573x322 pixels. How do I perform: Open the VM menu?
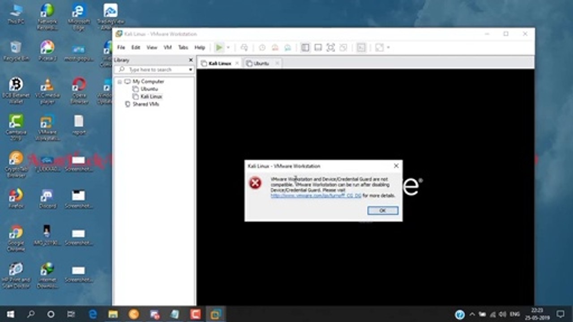167,47
